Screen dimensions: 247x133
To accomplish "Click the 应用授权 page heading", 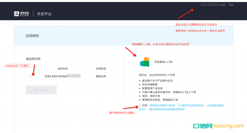I will [32, 36].
